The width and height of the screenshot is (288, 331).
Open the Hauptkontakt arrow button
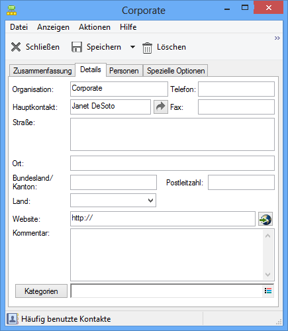[161, 107]
